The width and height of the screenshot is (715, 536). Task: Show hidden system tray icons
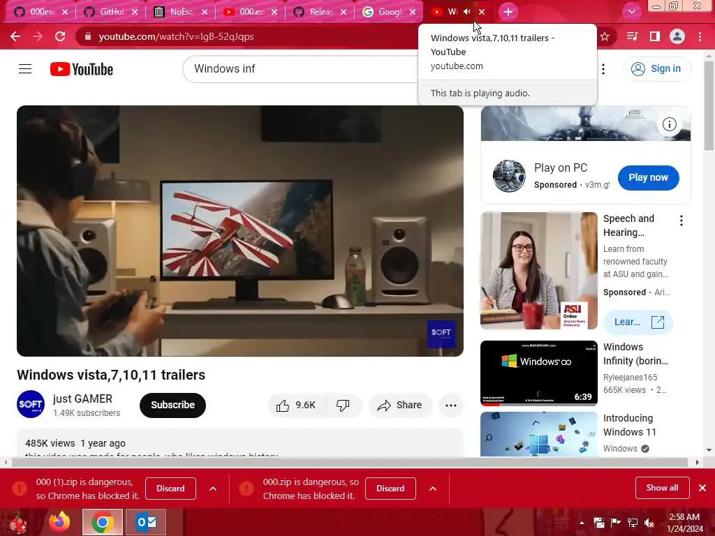[x=582, y=523]
